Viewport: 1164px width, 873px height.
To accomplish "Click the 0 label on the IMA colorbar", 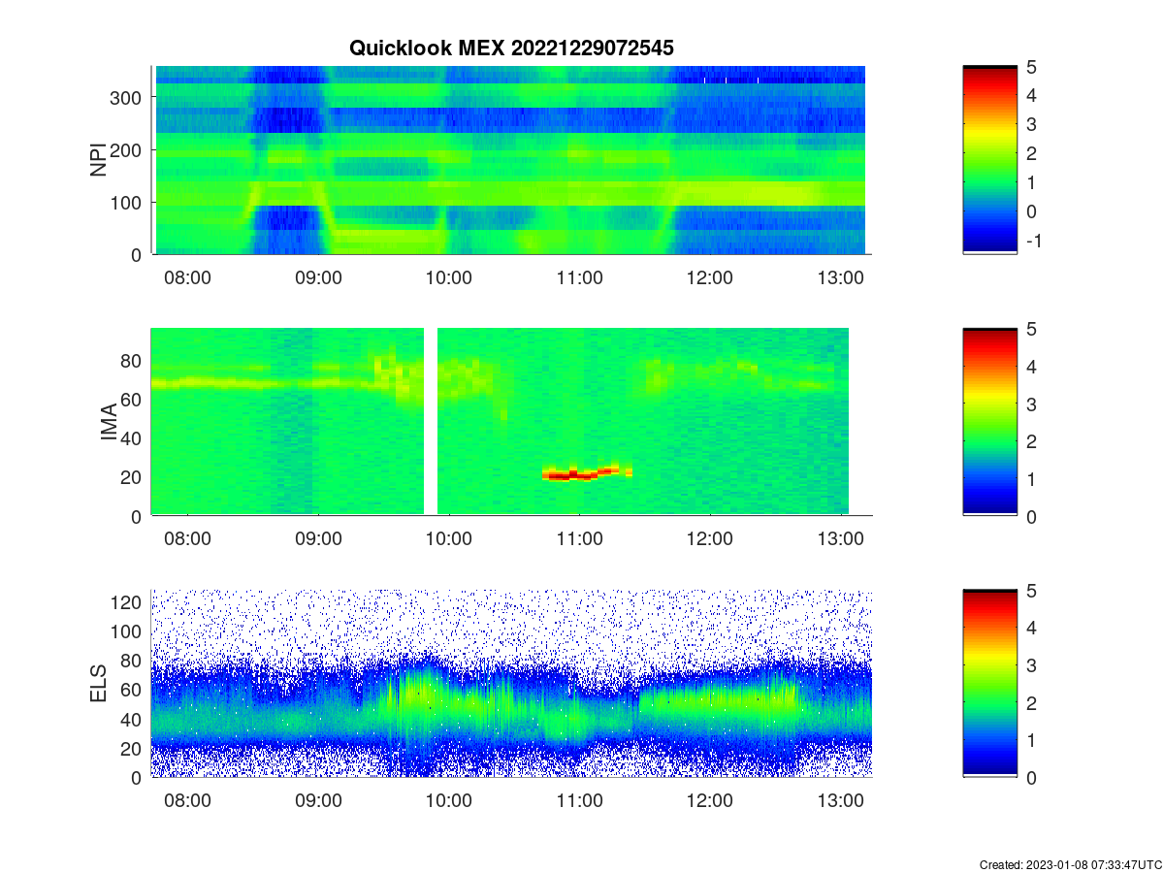I will coord(1031,516).
